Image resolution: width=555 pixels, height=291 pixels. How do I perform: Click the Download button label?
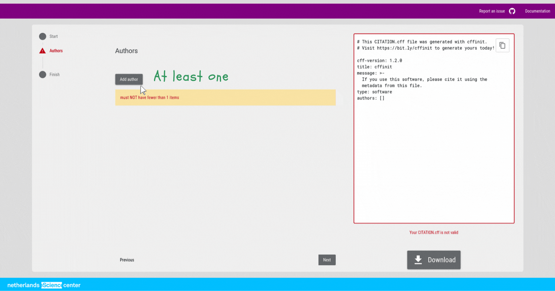pos(442,260)
